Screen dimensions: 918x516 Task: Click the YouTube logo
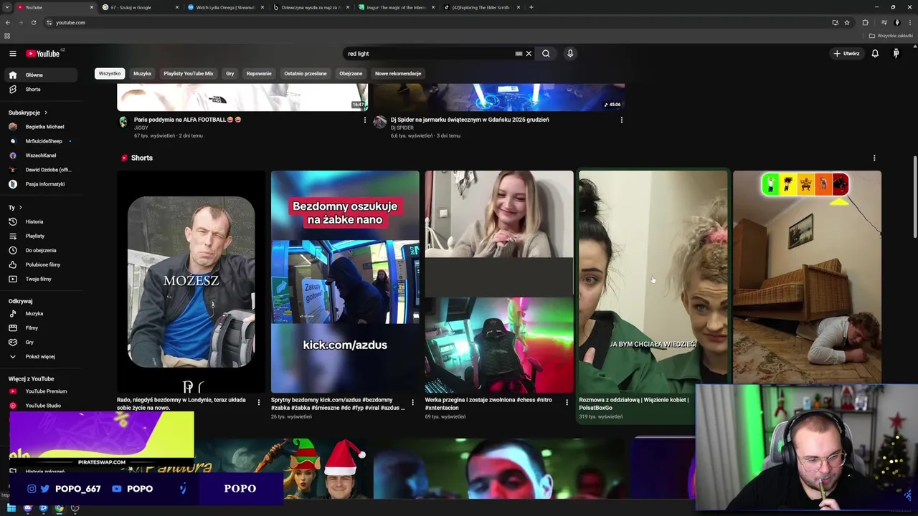tap(44, 54)
